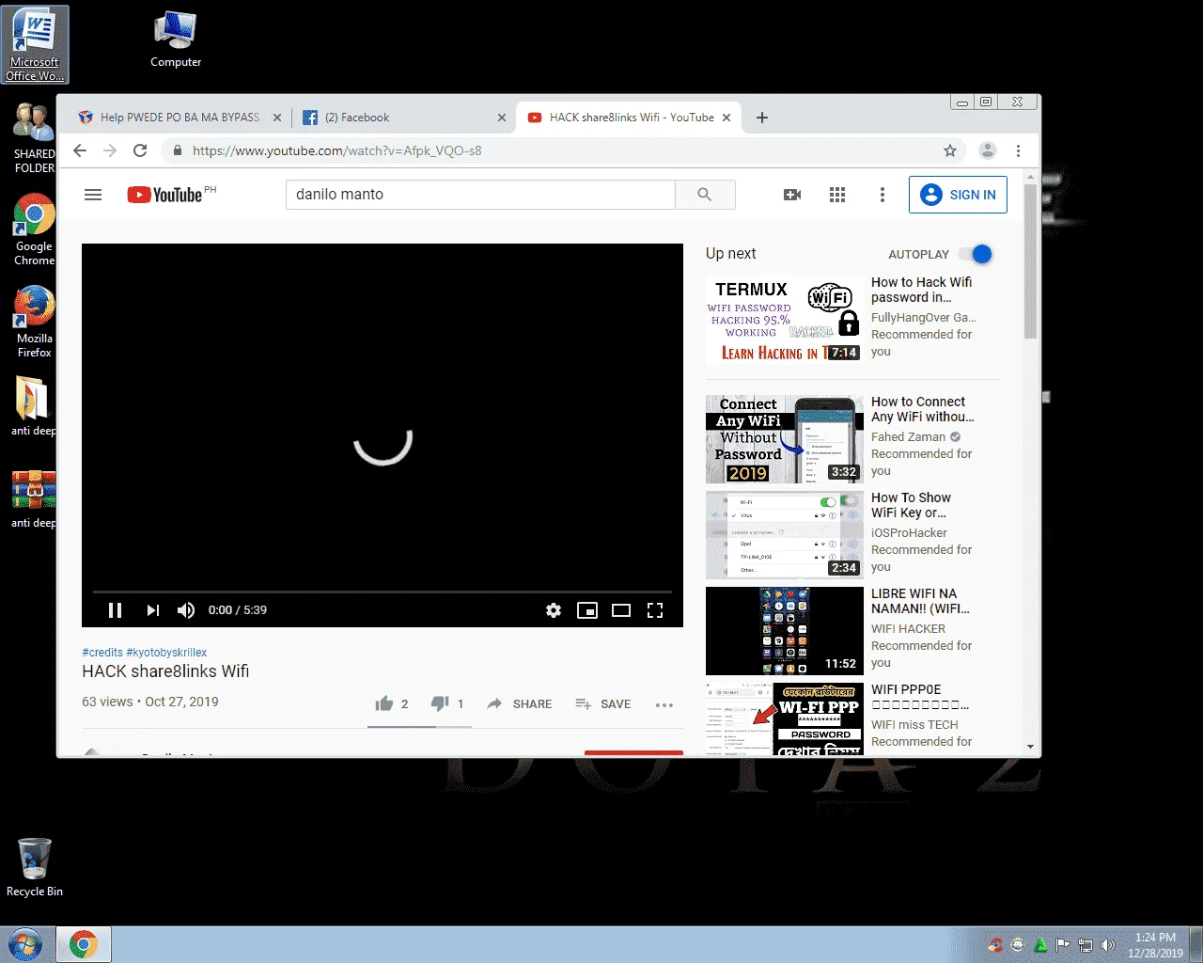Open the volume icon in system tray
Screen dimensions: 1203x963
click(1108, 945)
